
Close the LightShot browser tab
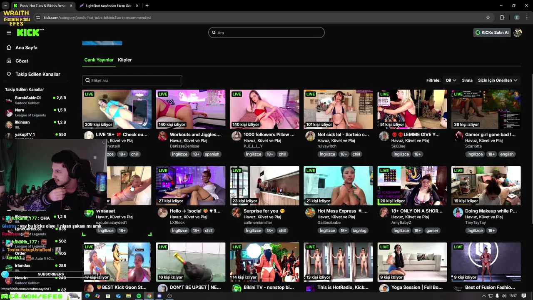[137, 5]
